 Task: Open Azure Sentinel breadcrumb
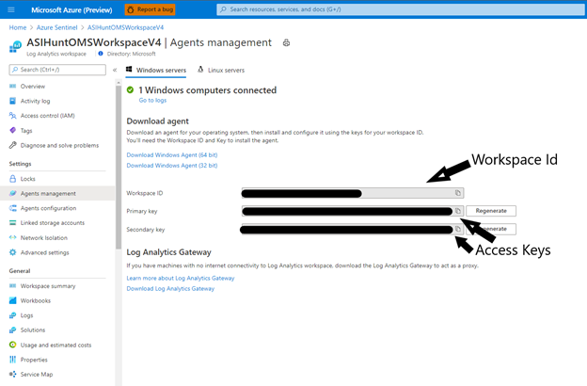(56, 27)
